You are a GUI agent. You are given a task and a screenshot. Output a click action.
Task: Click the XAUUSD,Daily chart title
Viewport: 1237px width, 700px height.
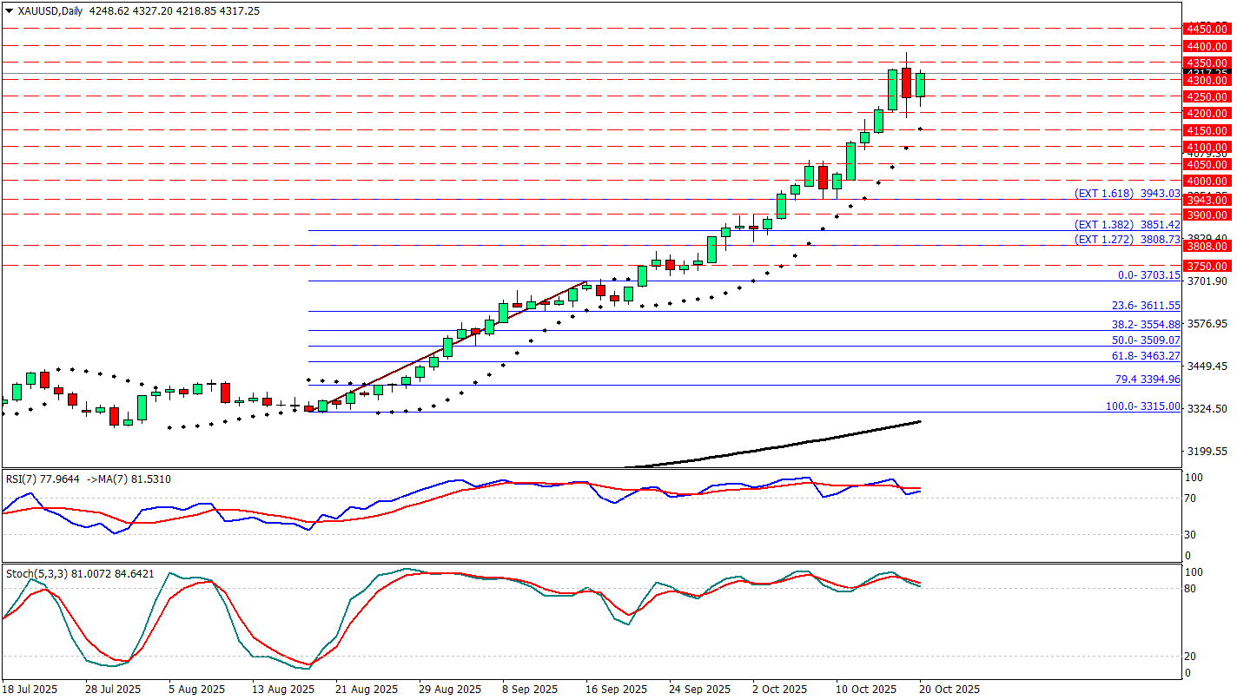click(x=50, y=11)
